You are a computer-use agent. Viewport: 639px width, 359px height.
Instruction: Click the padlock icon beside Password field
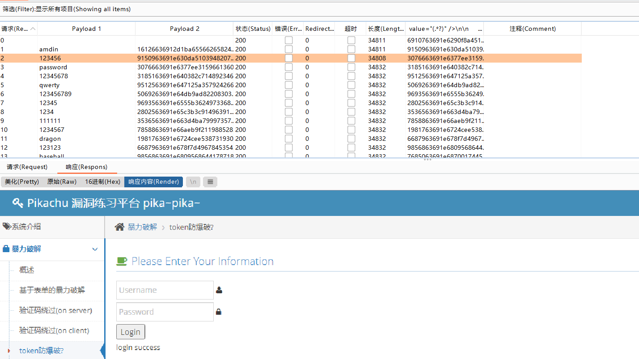pos(219,312)
